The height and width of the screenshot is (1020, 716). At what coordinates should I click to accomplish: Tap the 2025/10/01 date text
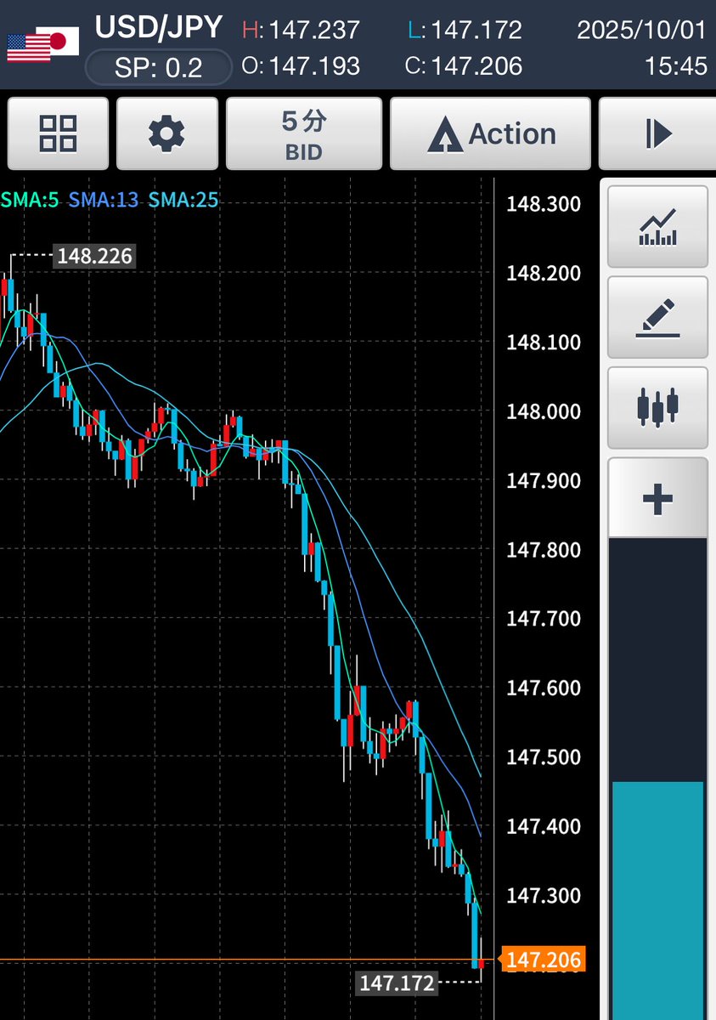[x=642, y=31]
